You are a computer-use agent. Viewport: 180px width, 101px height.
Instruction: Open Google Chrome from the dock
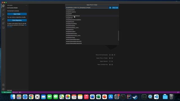click(x=31, y=97)
